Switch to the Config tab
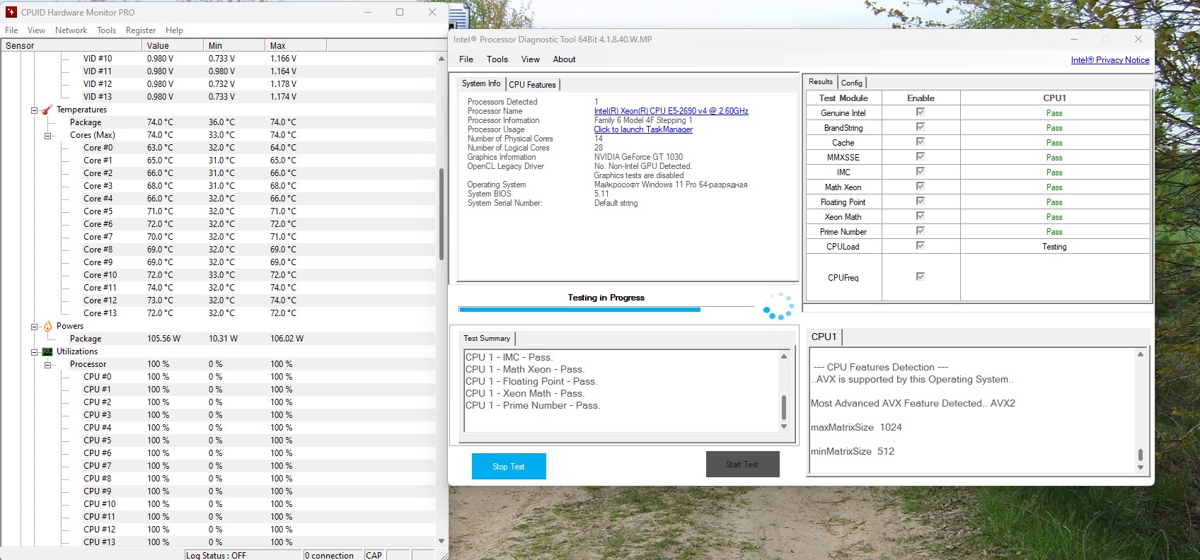 coord(852,83)
